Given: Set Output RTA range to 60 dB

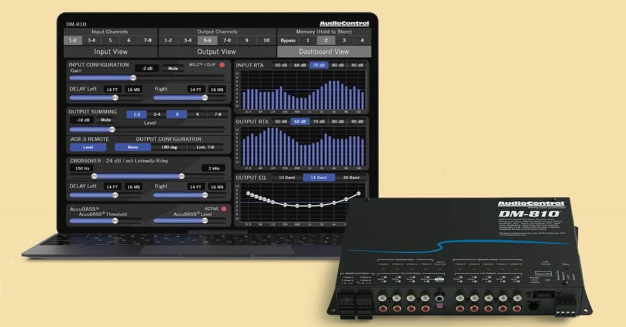Looking at the screenshot, I should 300,122.
